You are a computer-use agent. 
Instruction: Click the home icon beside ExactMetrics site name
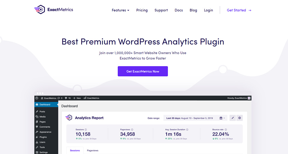42,98
